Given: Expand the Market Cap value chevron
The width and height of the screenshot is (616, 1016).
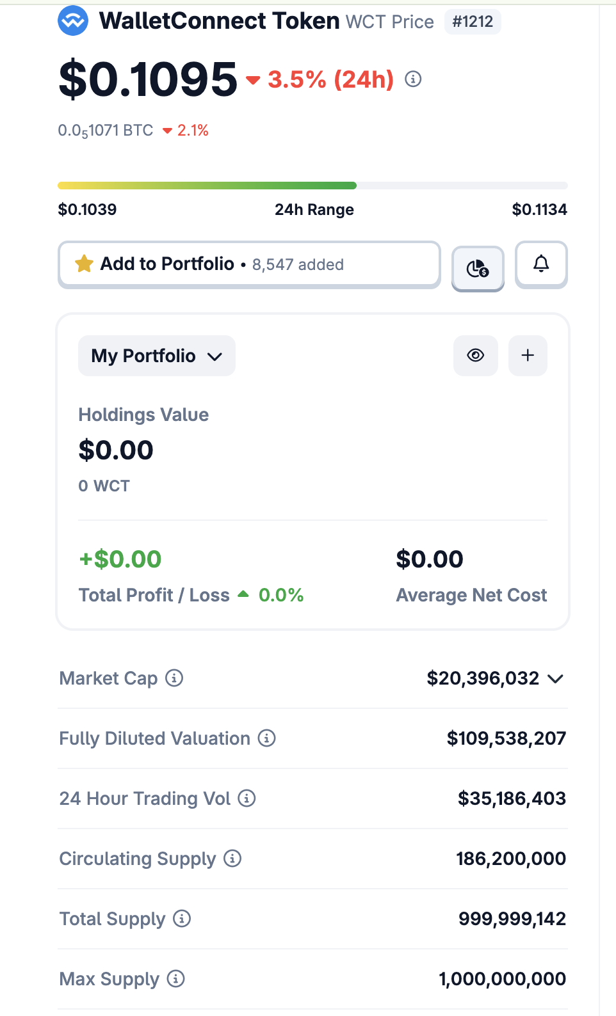Looking at the screenshot, I should 556,678.
